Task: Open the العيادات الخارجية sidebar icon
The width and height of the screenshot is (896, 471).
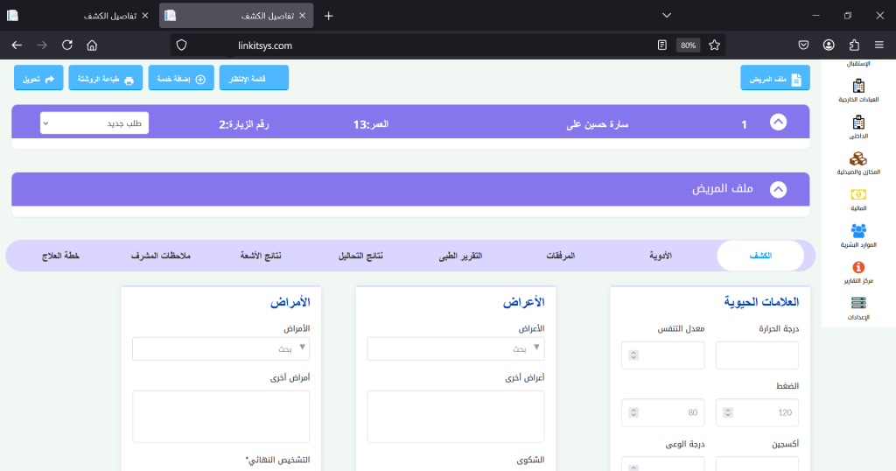Action: tap(857, 87)
